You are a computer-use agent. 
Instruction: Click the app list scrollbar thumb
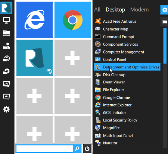tap(165, 46)
